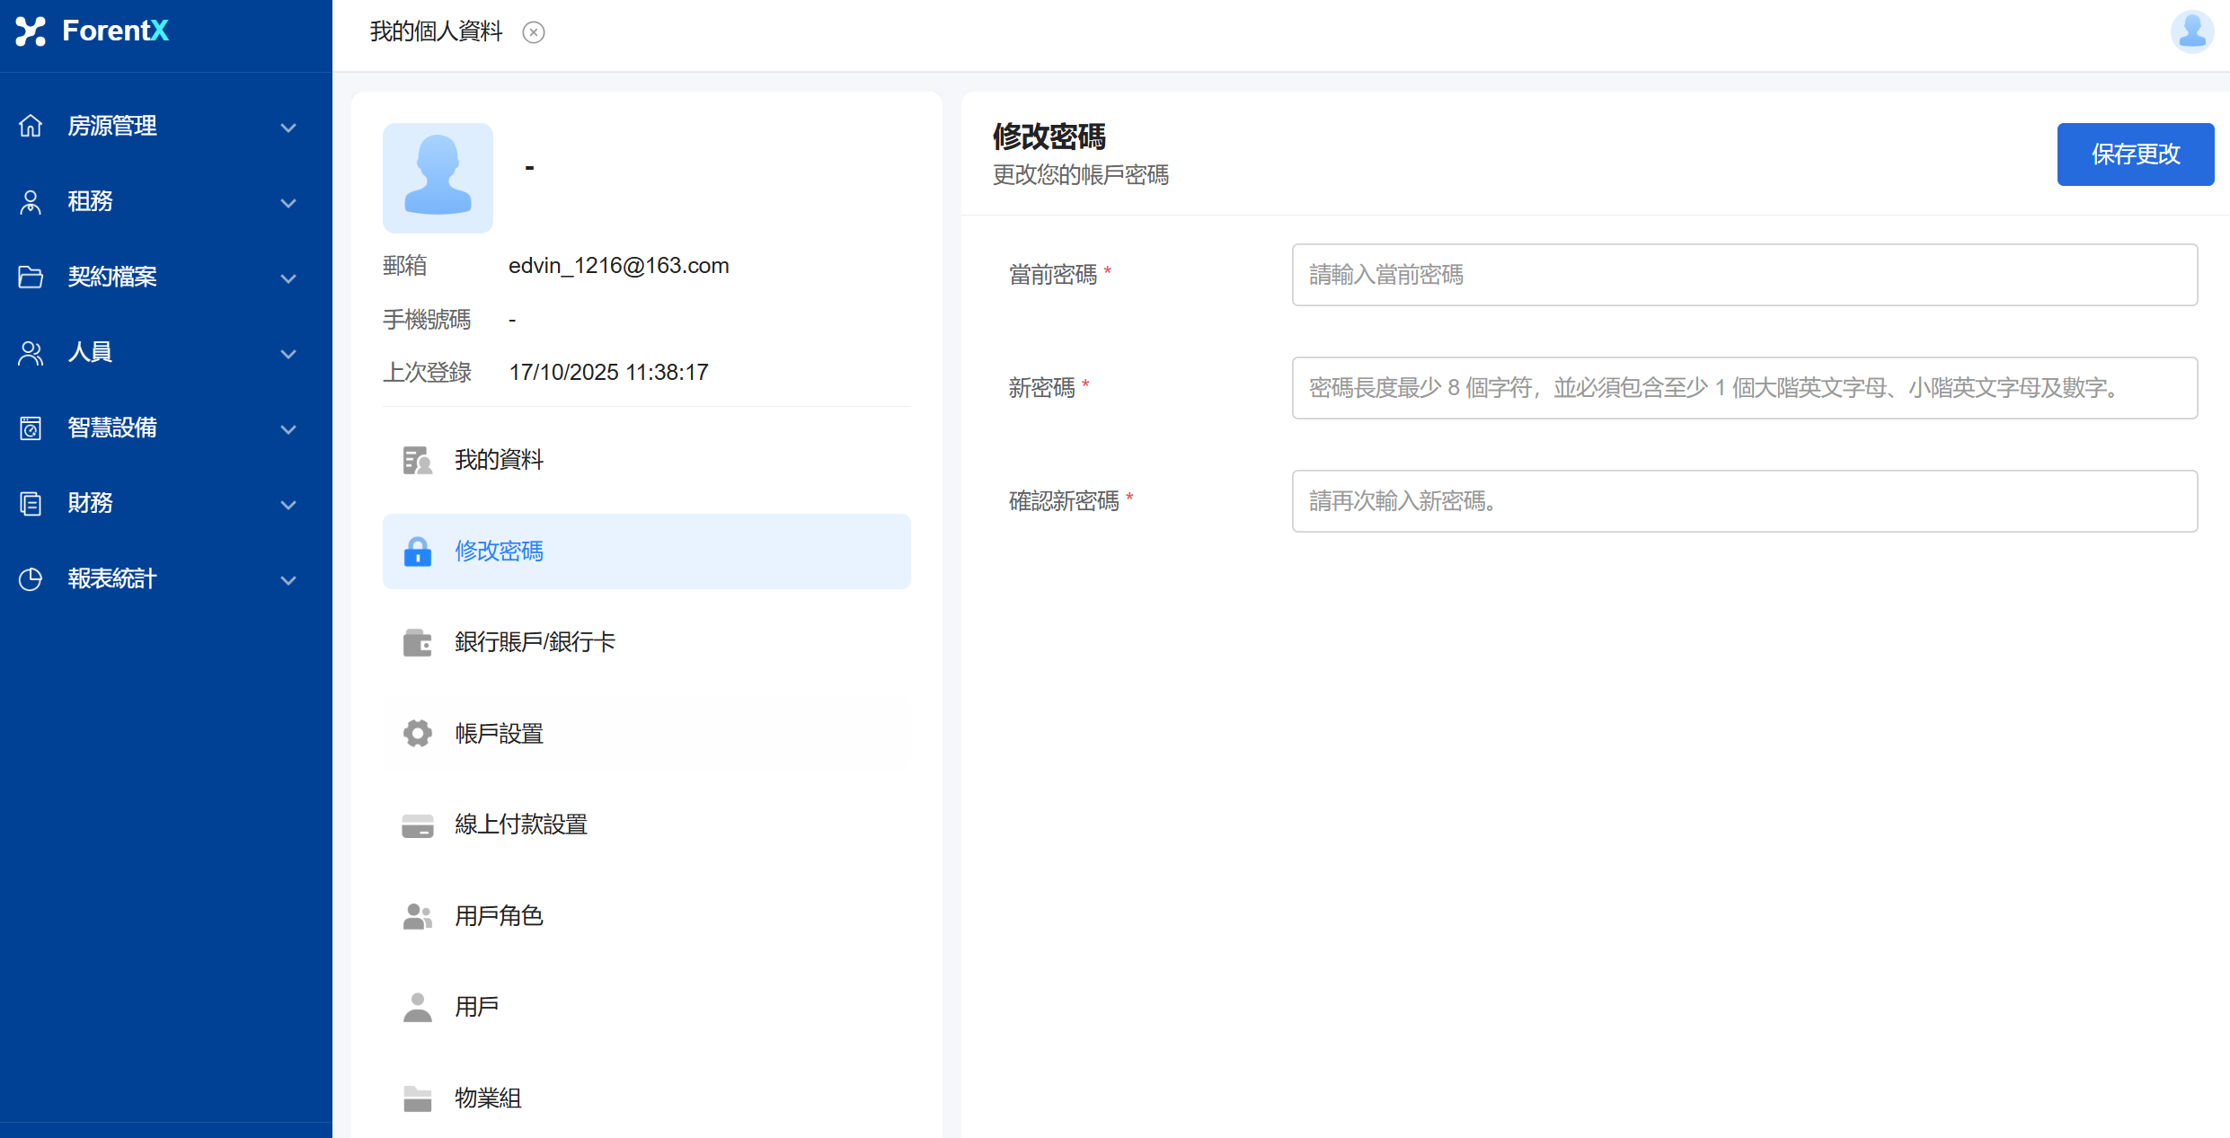
Task: Click the 確認新密碼 input field
Action: [1744, 501]
